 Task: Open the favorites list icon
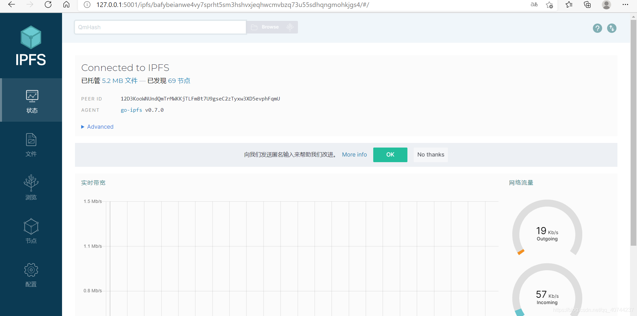[x=569, y=5]
